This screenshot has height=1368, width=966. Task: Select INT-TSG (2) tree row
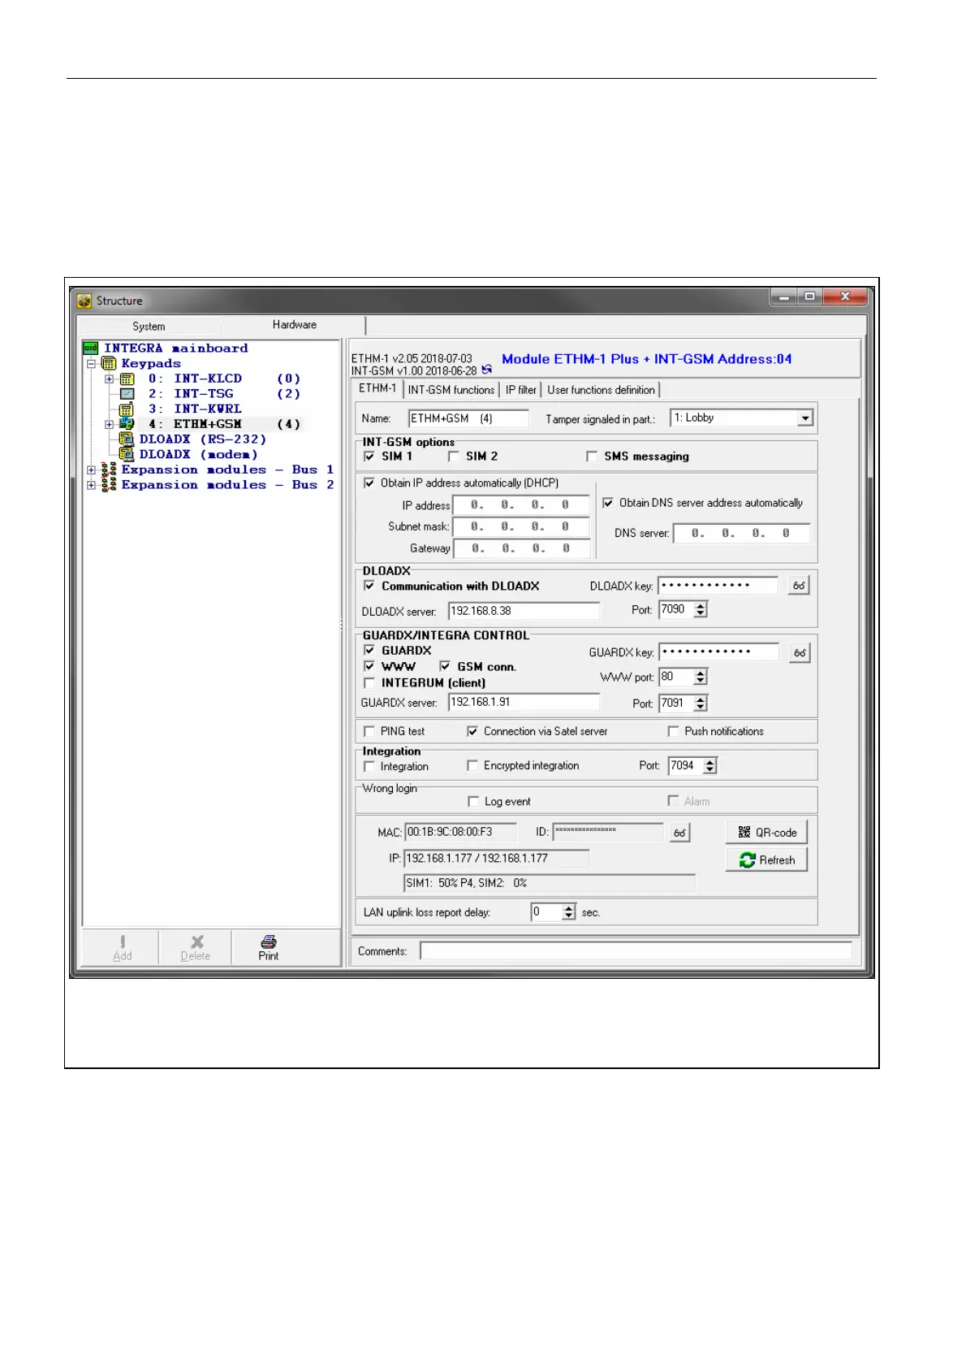[x=224, y=394]
